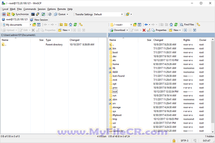Click remote Select Files plus icon
This screenshot has height=143, width=215.
click(185, 30)
